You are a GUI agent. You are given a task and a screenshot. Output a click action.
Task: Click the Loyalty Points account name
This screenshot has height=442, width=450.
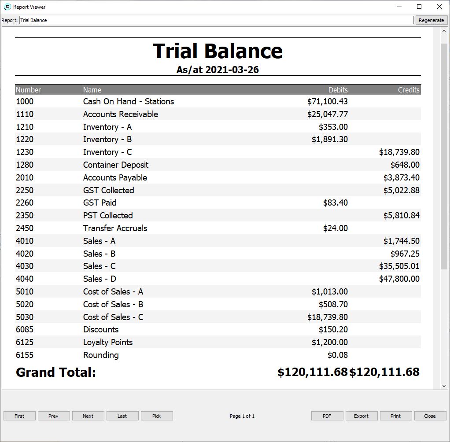pyautogui.click(x=108, y=343)
